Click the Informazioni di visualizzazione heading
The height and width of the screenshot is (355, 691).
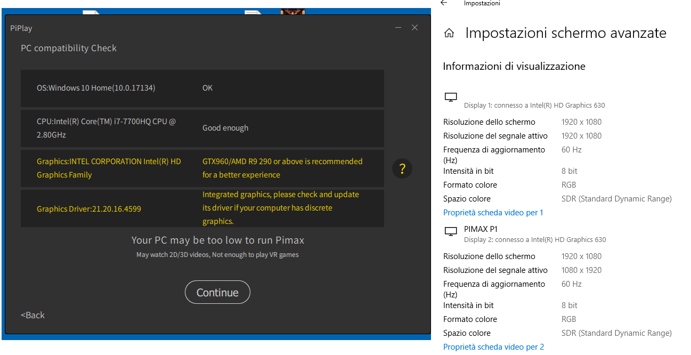point(514,67)
